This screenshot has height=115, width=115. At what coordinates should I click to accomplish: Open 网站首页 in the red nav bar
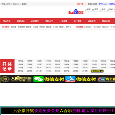[x=6, y=21]
